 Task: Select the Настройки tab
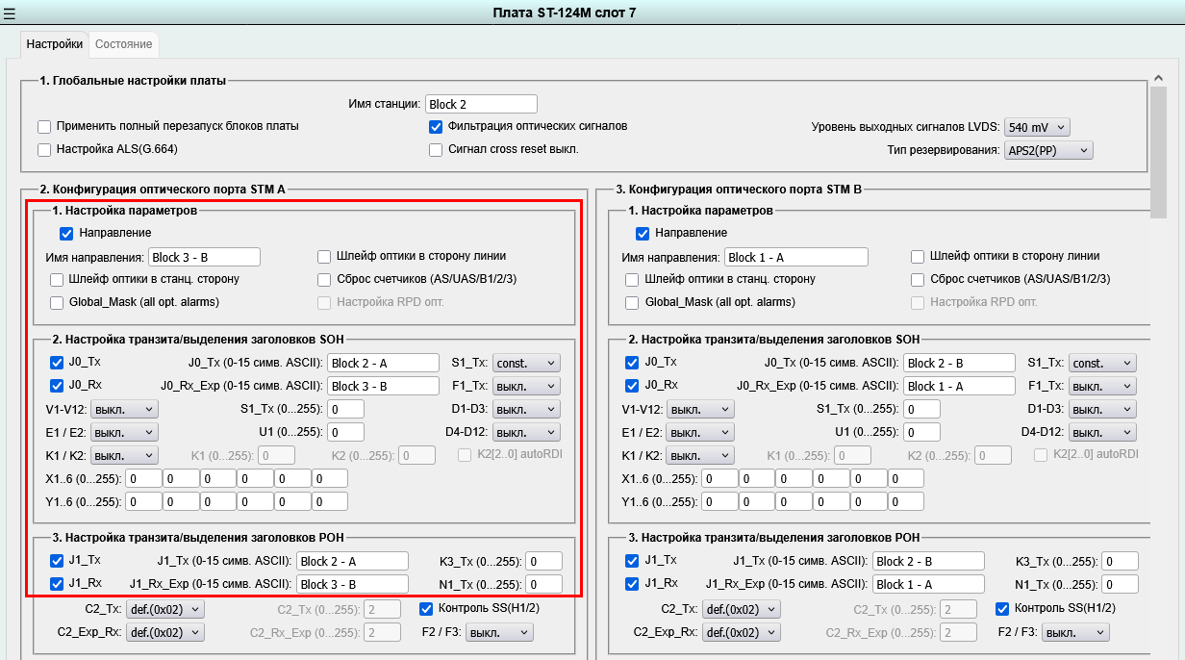[54, 44]
